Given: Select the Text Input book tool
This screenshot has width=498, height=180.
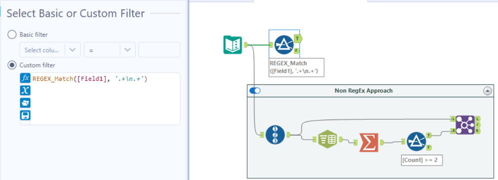Looking at the screenshot, I should 233,45.
